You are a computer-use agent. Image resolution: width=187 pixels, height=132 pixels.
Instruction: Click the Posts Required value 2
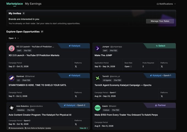click(143, 66)
